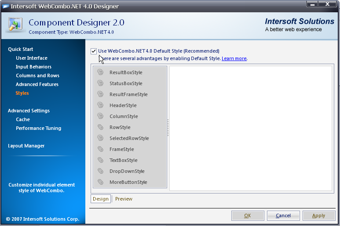Click the TextBoxStyle palette icon
Image resolution: width=340 pixels, height=226 pixels.
[x=100, y=160]
